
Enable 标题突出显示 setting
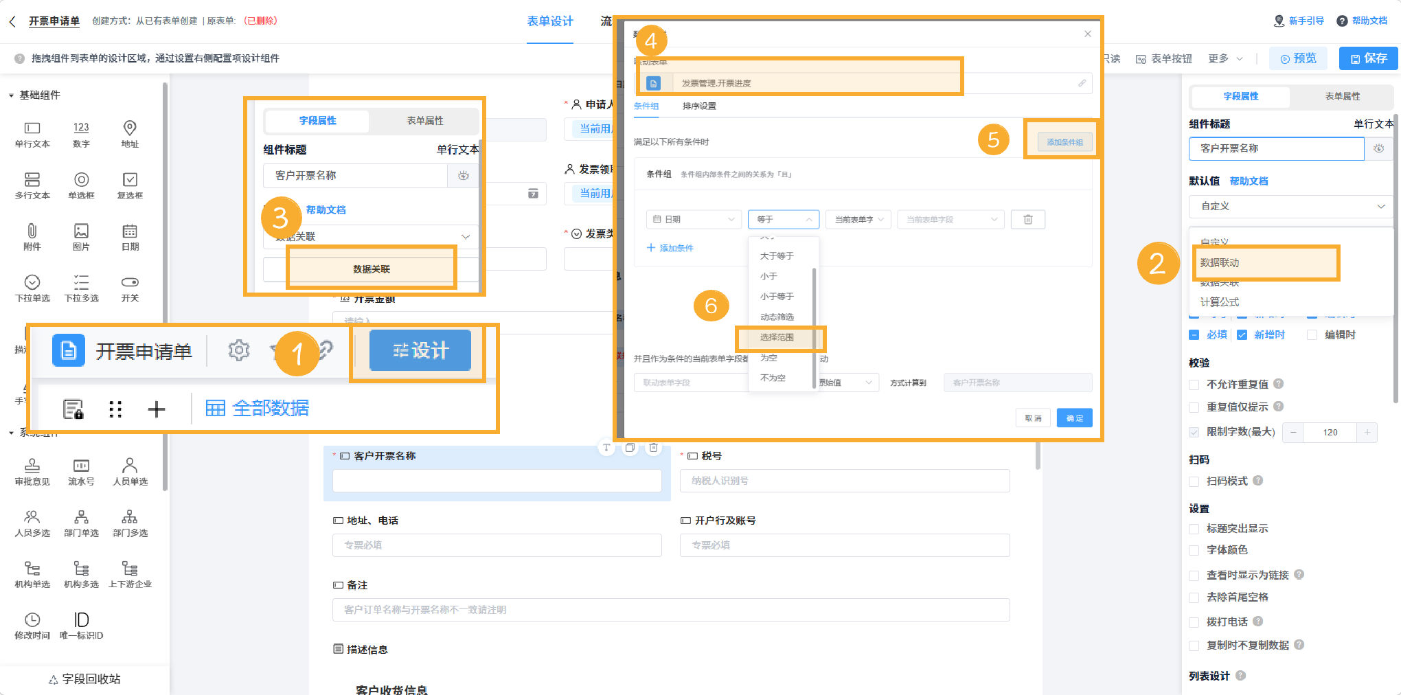click(x=1194, y=529)
